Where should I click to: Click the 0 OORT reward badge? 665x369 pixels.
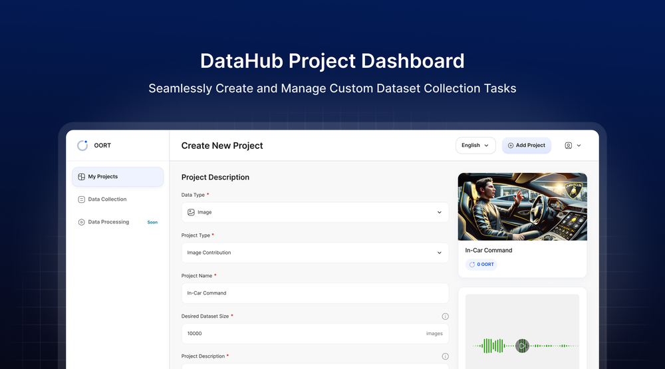tap(481, 264)
